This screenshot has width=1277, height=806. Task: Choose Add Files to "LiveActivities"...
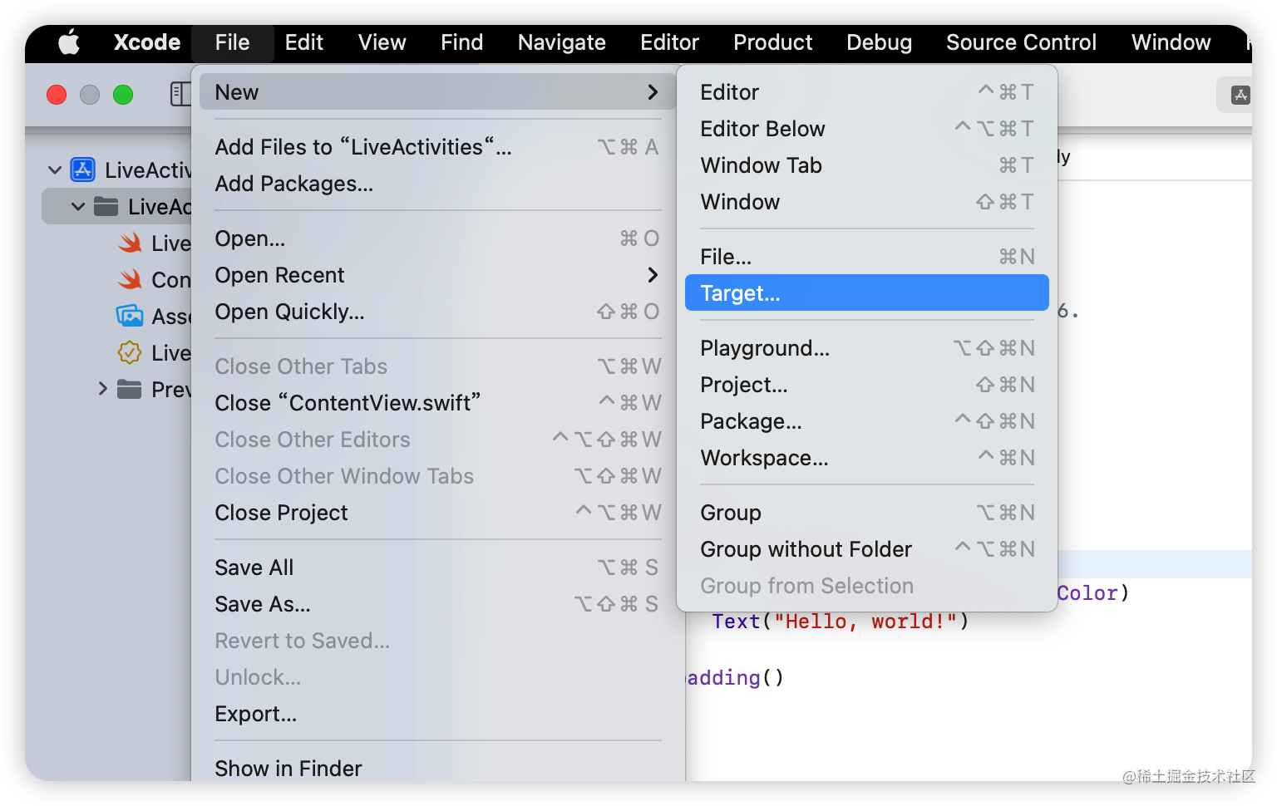click(437, 147)
